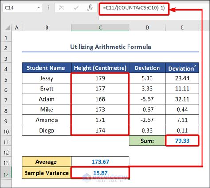Select column D header

147,27
